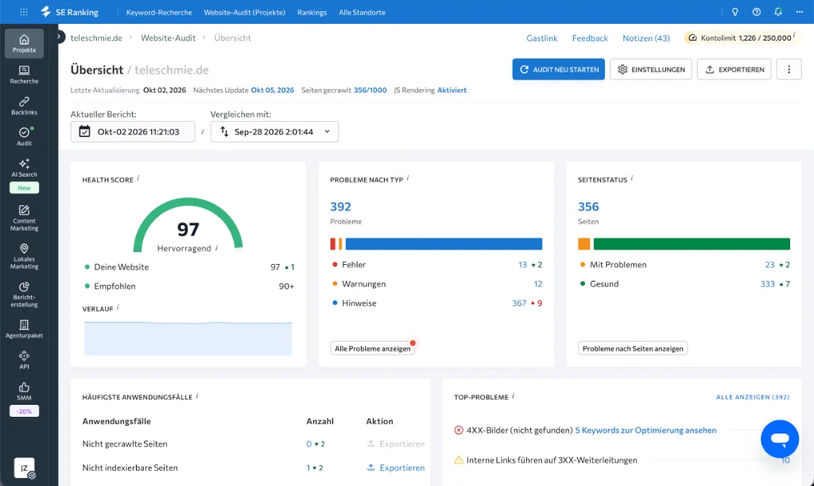The width and height of the screenshot is (814, 486).
Task: Export Nicht indexierbare Seiten row
Action: point(396,468)
